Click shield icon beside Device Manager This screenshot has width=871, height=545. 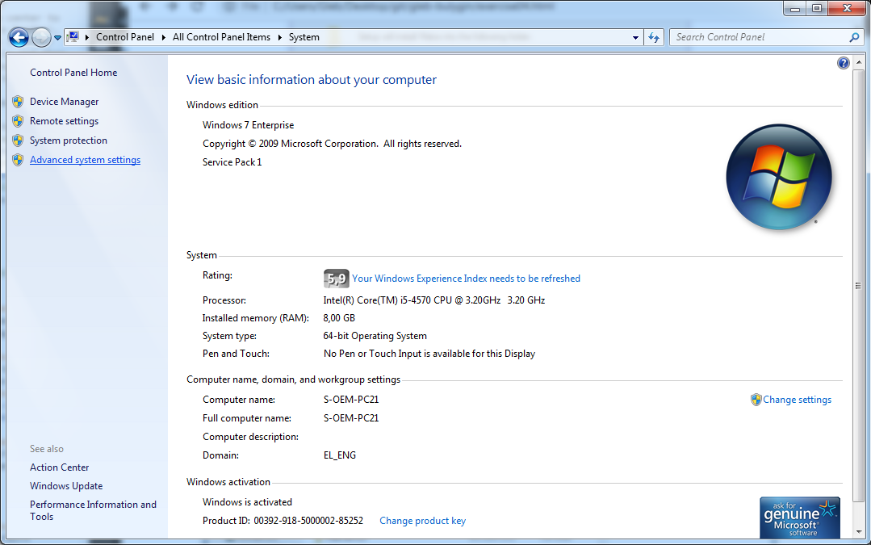click(x=18, y=102)
